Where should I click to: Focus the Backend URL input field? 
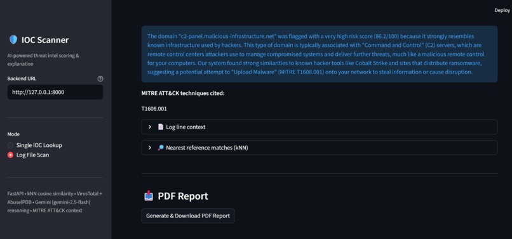pyautogui.click(x=55, y=93)
